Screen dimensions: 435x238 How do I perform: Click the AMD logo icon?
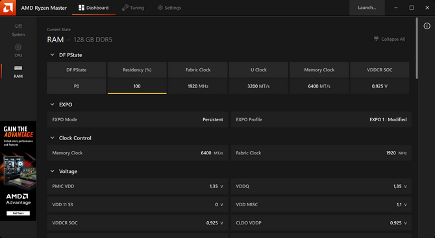(x=8, y=8)
